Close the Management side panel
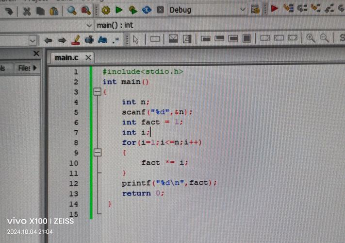This screenshot has width=345, height=243. pos(36,53)
